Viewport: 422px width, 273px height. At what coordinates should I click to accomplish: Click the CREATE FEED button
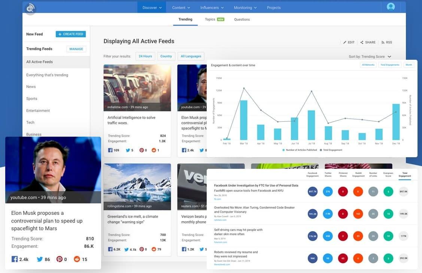tap(71, 34)
